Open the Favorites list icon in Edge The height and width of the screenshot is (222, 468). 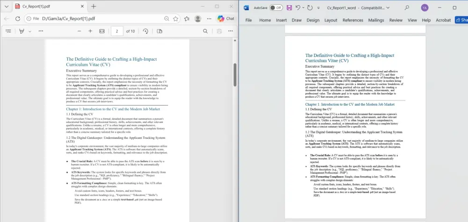coord(187,19)
